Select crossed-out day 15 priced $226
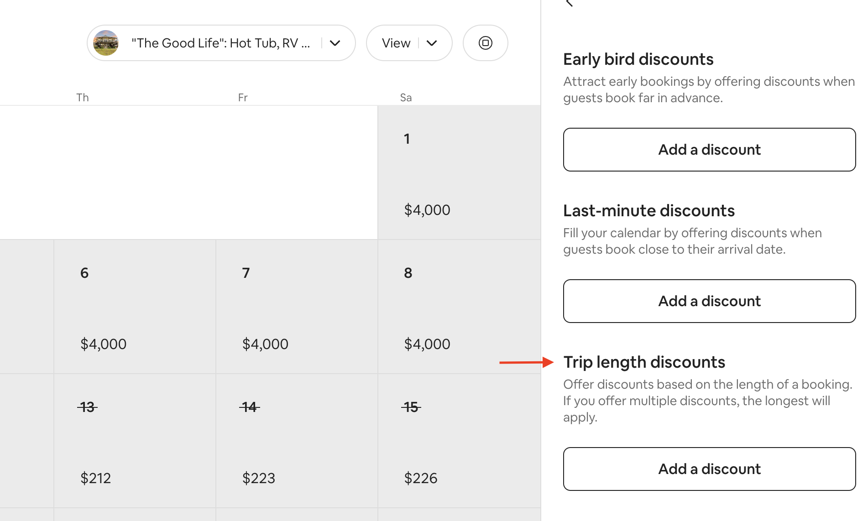 click(x=459, y=441)
